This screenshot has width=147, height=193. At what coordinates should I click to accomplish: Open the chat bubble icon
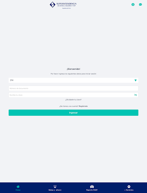coord(140,5)
